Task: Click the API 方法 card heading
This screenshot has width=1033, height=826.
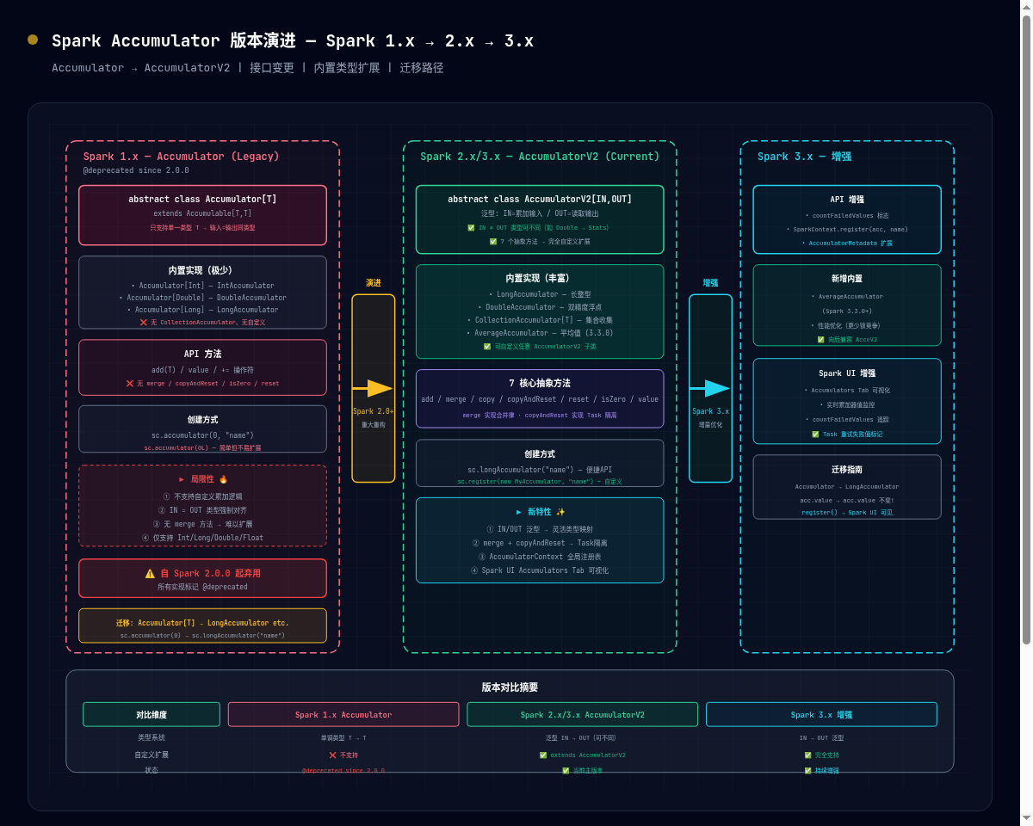Action: click(202, 354)
